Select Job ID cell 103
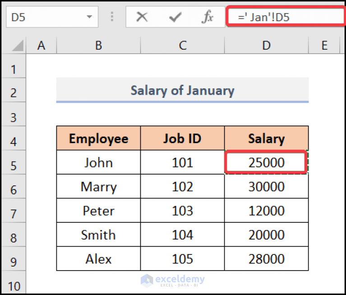Screen dimensions: 346x295 coord(183,211)
